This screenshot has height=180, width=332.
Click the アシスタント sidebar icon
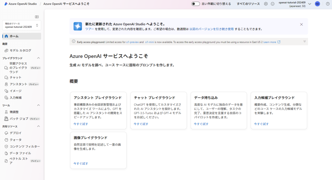point(6,84)
